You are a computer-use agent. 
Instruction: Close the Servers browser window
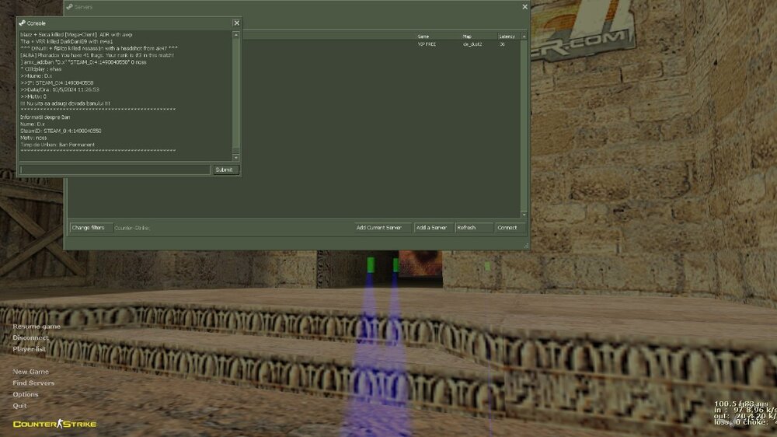click(524, 7)
